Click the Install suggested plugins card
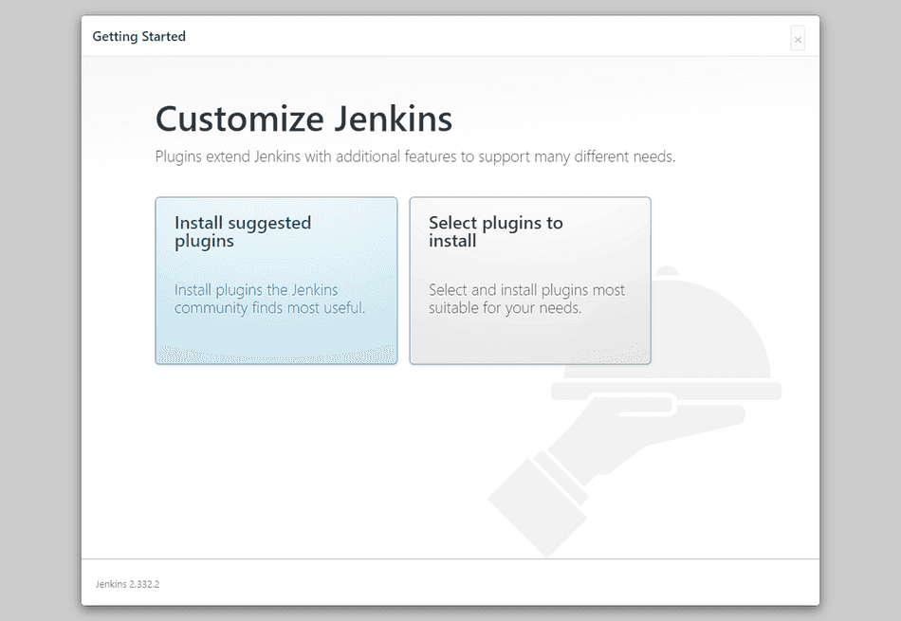Viewport: 901px width, 621px height. 276,281
